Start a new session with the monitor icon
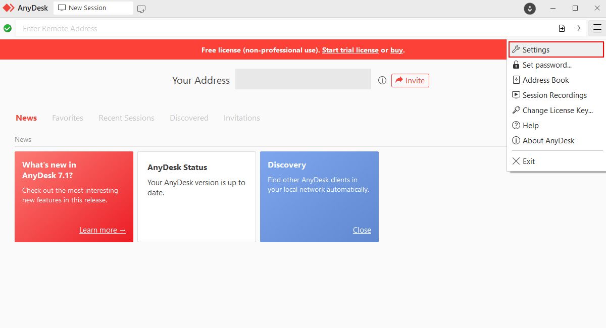Screen dimensions: 606x328 [x=141, y=8]
